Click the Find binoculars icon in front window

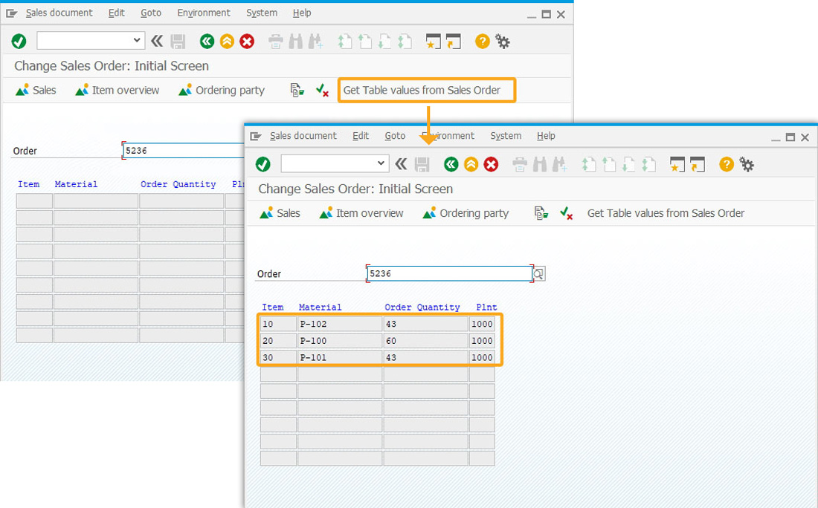(540, 165)
